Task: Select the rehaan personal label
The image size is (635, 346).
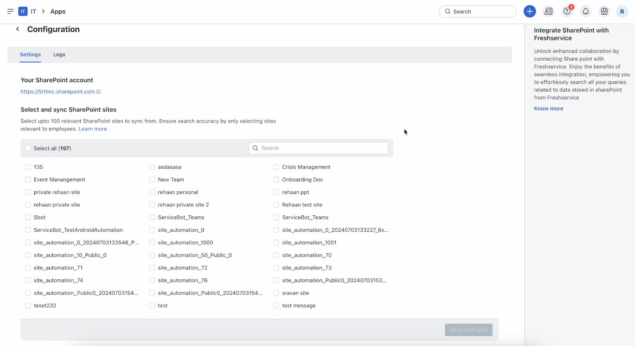Action: click(178, 192)
